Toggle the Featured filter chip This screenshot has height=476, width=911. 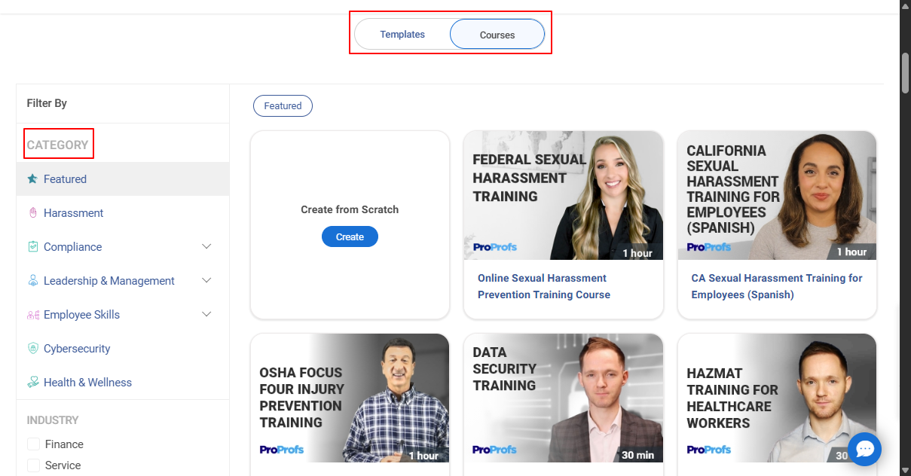283,105
